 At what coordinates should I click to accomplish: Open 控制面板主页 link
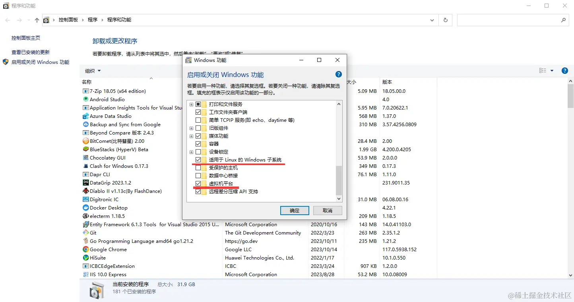[26, 38]
